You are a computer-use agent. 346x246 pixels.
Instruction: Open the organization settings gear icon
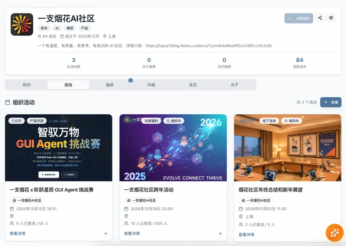331,18
